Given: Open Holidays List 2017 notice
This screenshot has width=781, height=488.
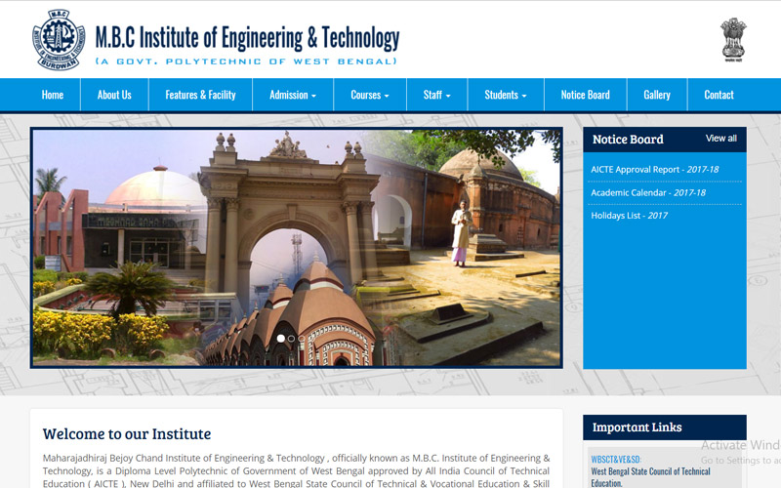Looking at the screenshot, I should pyautogui.click(x=629, y=216).
